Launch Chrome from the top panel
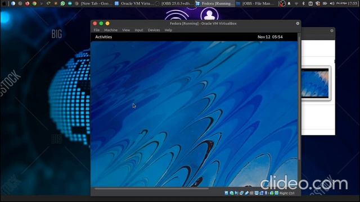Screen dimensions: 360x202 34,3
